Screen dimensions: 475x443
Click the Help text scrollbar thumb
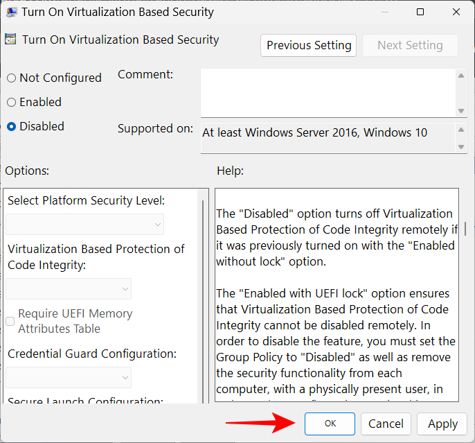[x=465, y=229]
